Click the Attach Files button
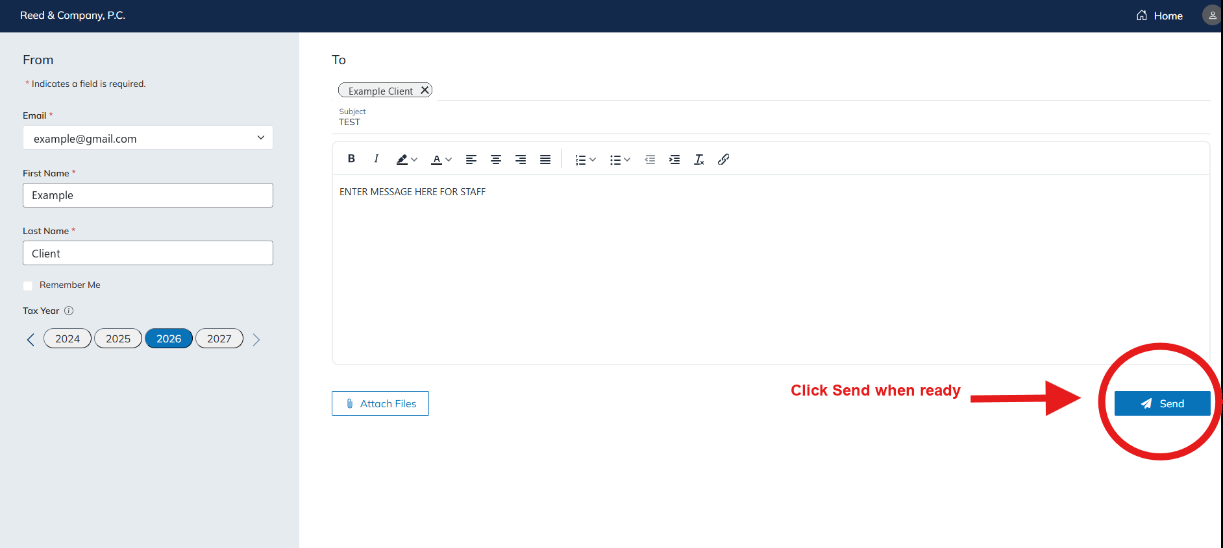Screen dimensions: 1223x548 coord(380,403)
